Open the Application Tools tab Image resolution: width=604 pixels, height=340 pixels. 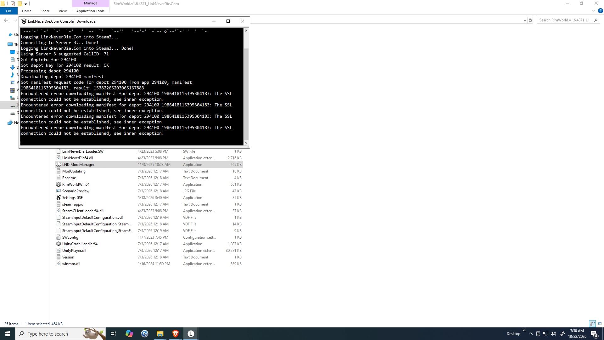click(90, 11)
